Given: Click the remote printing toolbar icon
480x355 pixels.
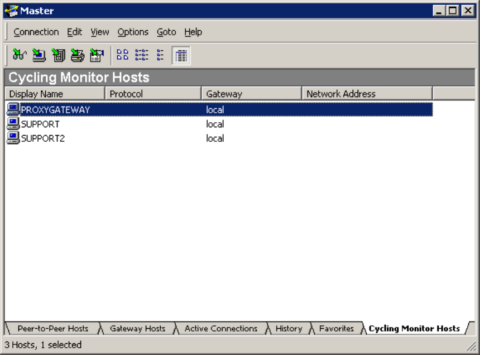Looking at the screenshot, I should [x=78, y=55].
